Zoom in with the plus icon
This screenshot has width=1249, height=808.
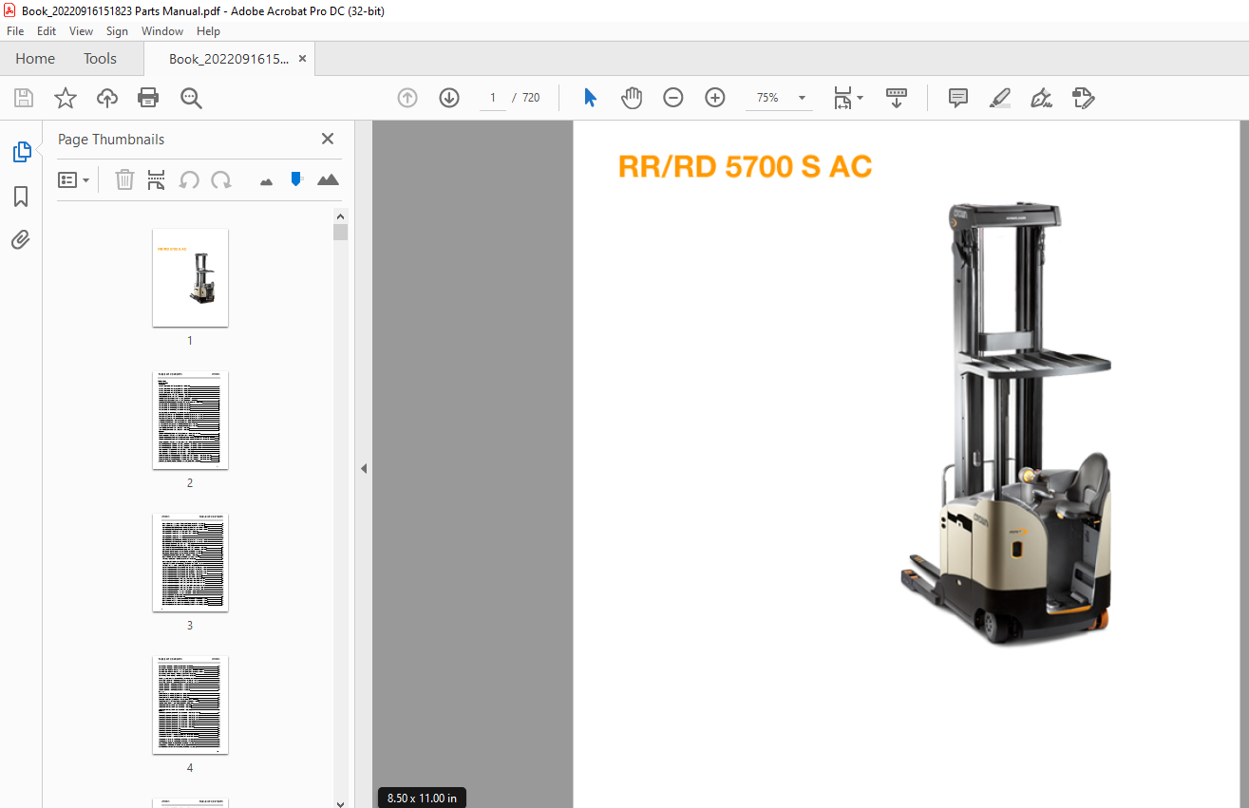click(x=715, y=98)
